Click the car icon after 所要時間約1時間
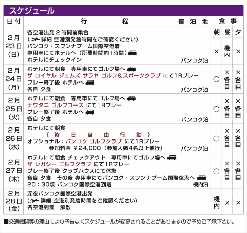The image size is (247, 233). pos(132,53)
